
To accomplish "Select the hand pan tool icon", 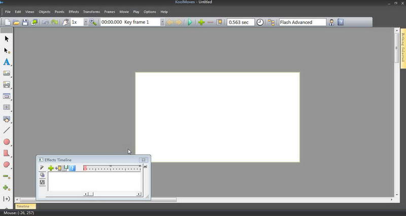I will (x=66, y=22).
